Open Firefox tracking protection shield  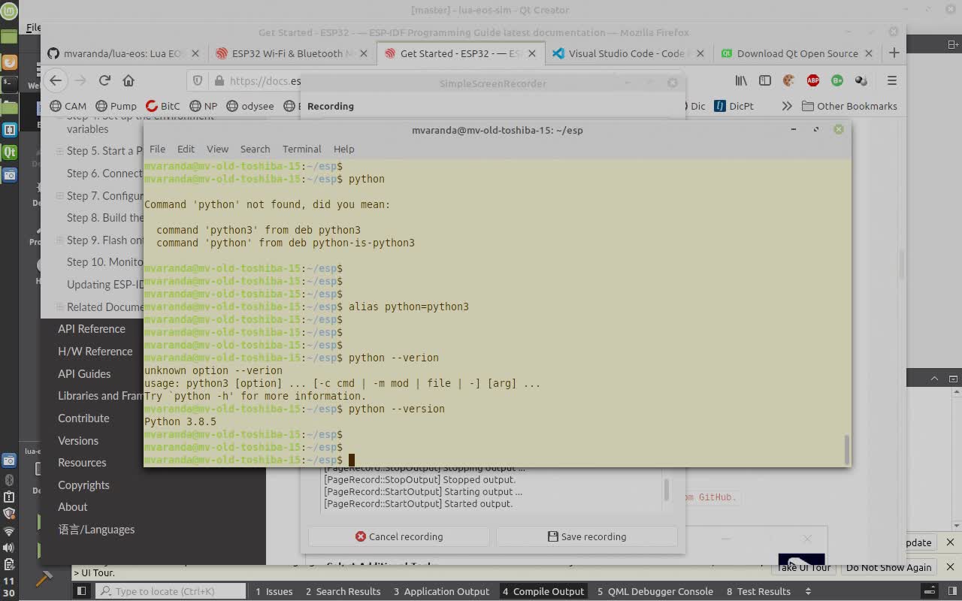click(198, 80)
